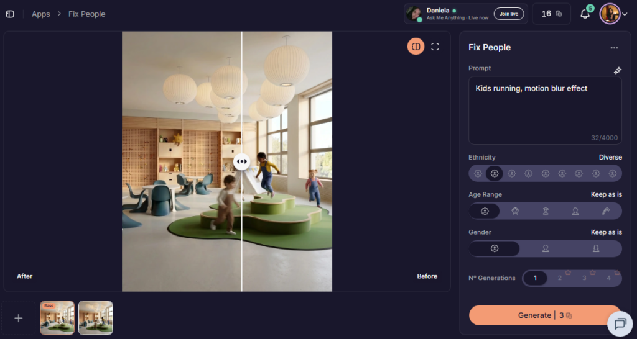Open Daniela's profile picture

414,14
